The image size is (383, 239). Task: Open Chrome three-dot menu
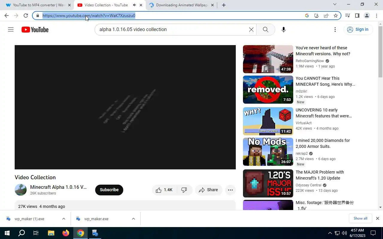[x=376, y=16]
